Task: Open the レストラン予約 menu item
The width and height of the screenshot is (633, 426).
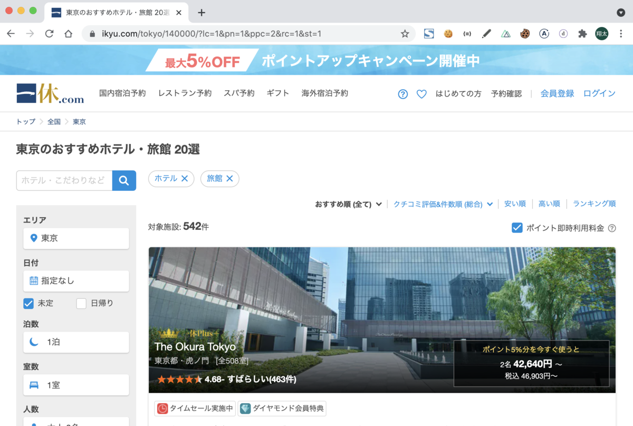Action: click(185, 93)
